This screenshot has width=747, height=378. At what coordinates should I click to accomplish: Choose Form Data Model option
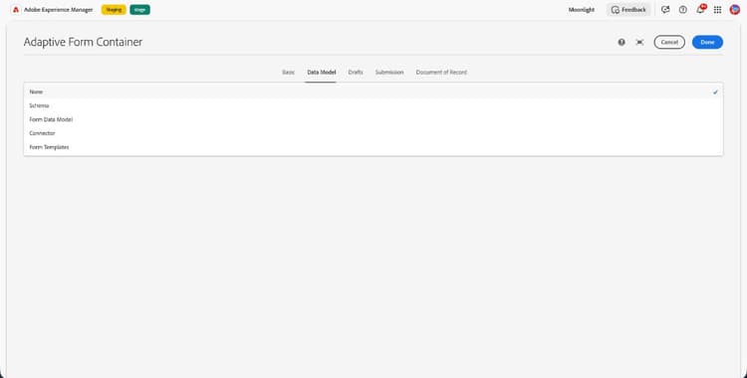pyautogui.click(x=373, y=119)
